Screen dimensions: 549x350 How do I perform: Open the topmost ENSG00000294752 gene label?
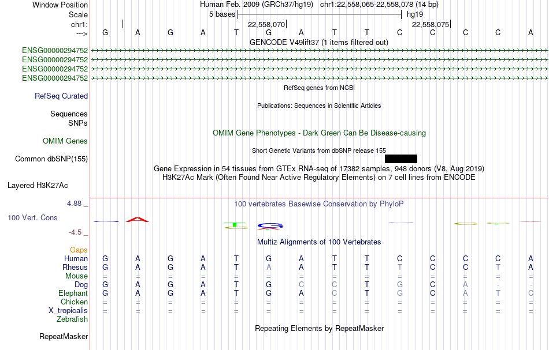(55, 50)
